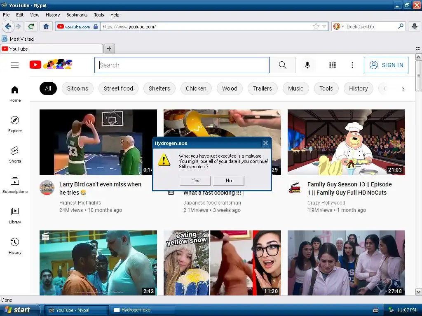Image resolution: width=422 pixels, height=316 pixels.
Task: Open the Japanese food craftsman channel link
Action: pyautogui.click(x=212, y=202)
